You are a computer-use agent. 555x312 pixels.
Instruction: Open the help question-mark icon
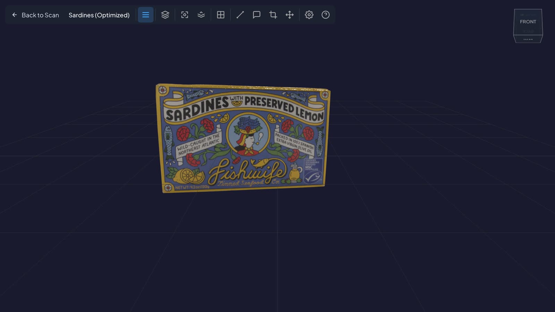coord(326,15)
